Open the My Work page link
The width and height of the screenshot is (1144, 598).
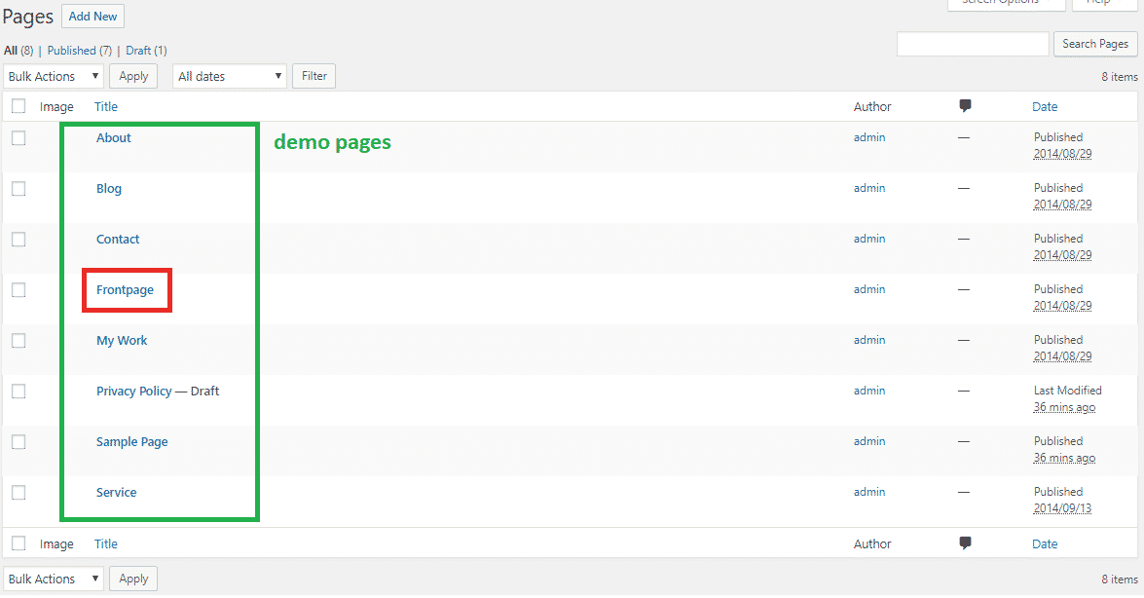pos(122,340)
